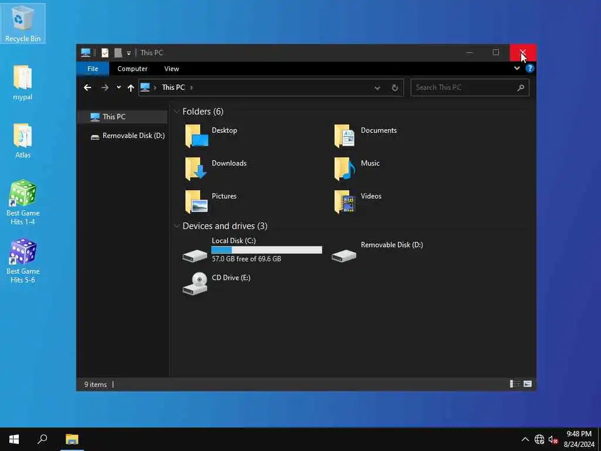Click the 'Documents' folder label
Image resolution: width=601 pixels, height=451 pixels.
[379, 130]
